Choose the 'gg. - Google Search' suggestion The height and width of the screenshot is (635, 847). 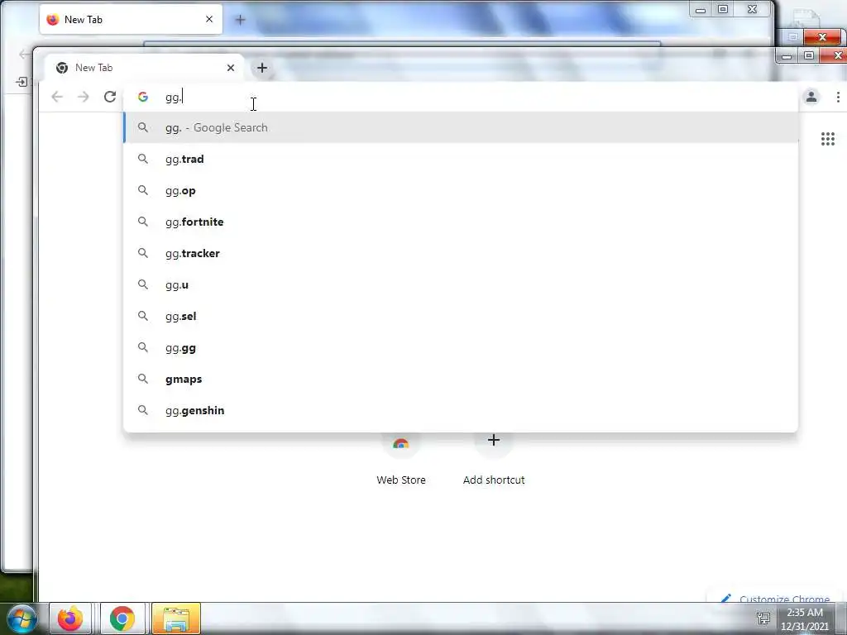[x=461, y=128]
